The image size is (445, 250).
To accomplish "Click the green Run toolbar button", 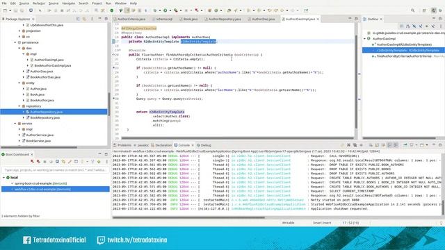I will click(x=165, y=10).
